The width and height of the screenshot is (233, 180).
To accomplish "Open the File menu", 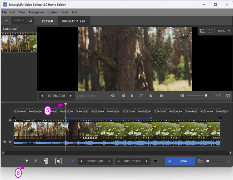I will [4, 12].
